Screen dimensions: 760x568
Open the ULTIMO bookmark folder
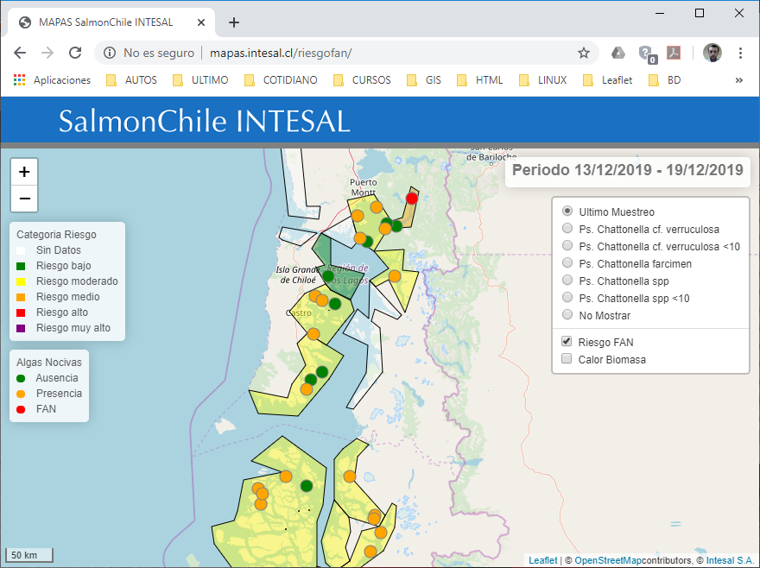200,80
